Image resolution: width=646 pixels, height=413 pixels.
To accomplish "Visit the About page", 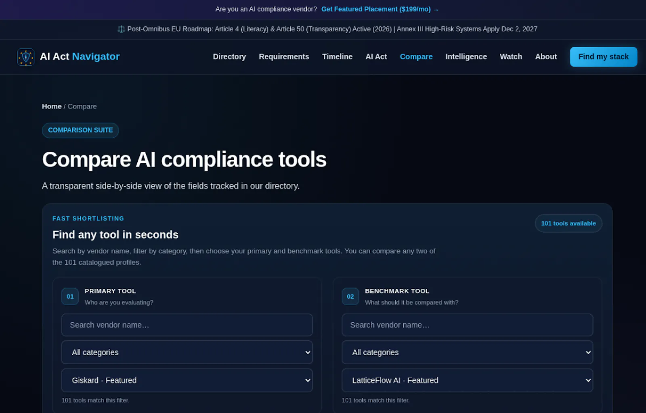I will tap(546, 57).
